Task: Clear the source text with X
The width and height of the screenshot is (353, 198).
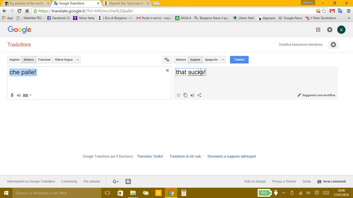Action: [167, 70]
